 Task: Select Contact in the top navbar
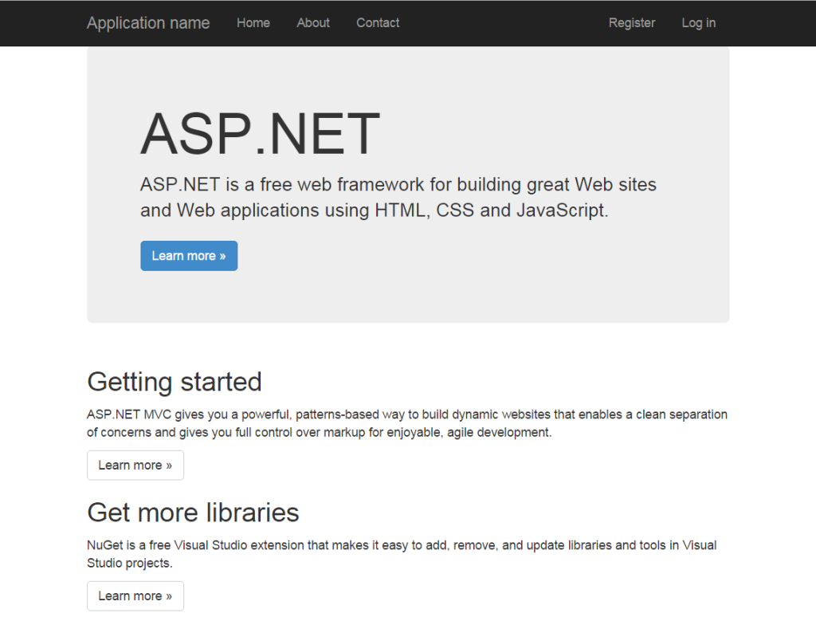(x=377, y=23)
